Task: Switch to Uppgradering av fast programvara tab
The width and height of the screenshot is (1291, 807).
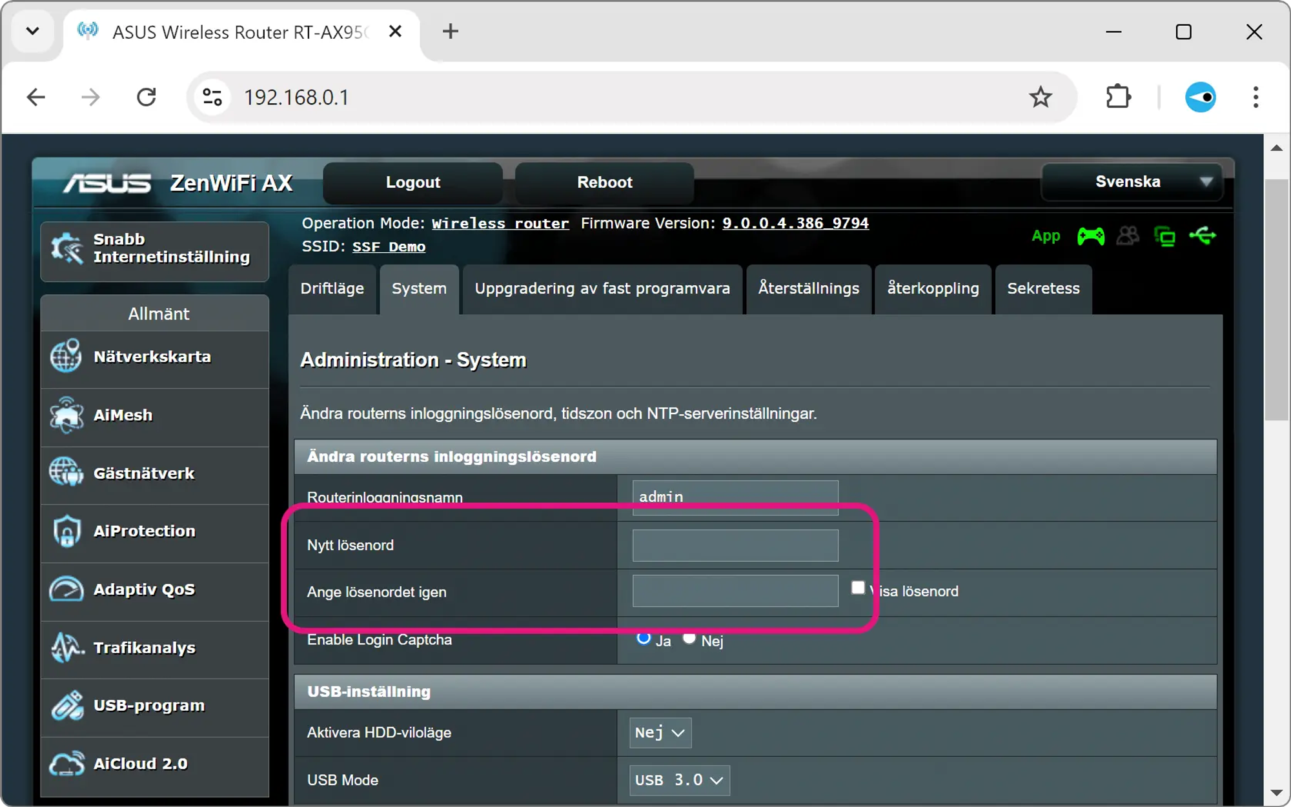Action: (602, 288)
